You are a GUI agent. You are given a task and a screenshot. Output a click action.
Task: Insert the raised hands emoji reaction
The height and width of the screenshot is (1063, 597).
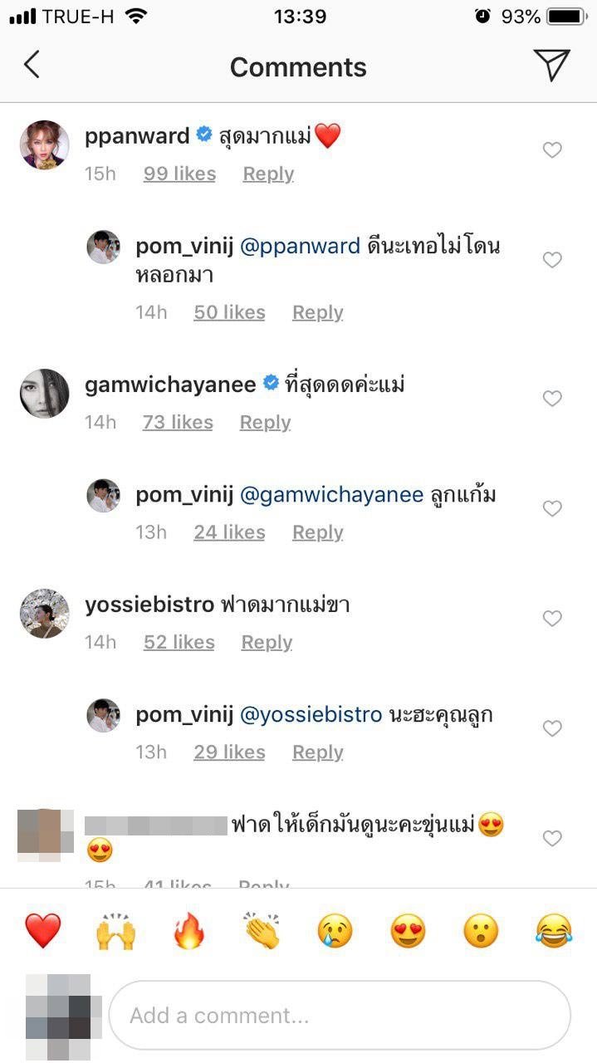coord(115,931)
